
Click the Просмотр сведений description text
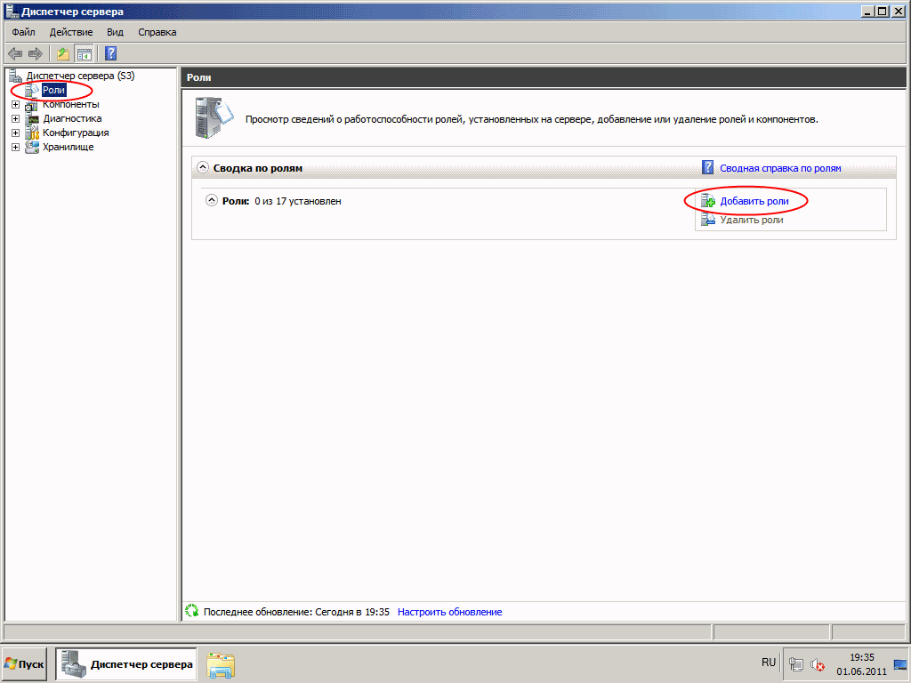click(532, 119)
